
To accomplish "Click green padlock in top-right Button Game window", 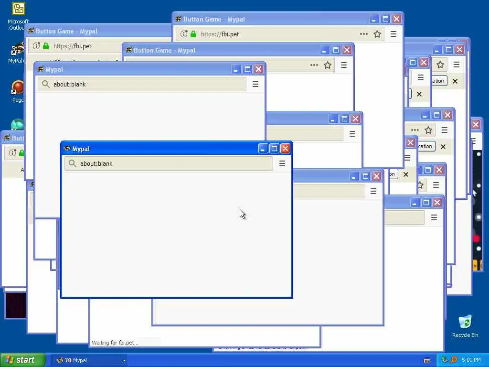I will [x=193, y=34].
